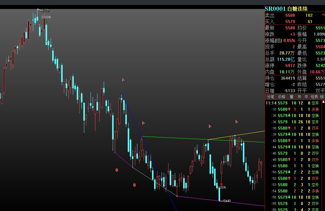Click the 总额 value 115.28亿
Viewport: 325px width, 211px height.
click(286, 59)
